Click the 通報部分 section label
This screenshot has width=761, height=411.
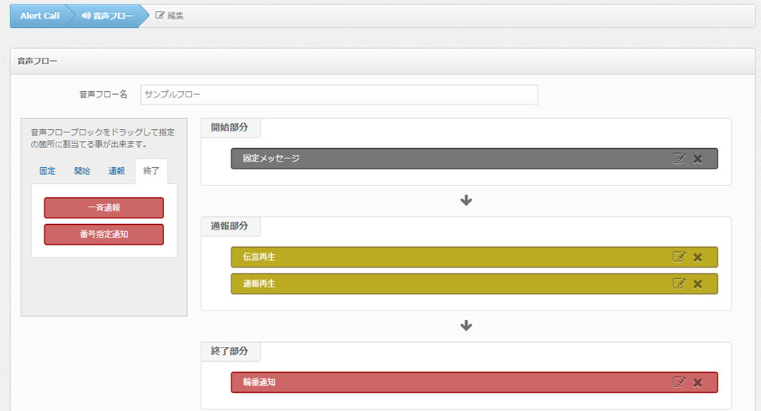[230, 226]
